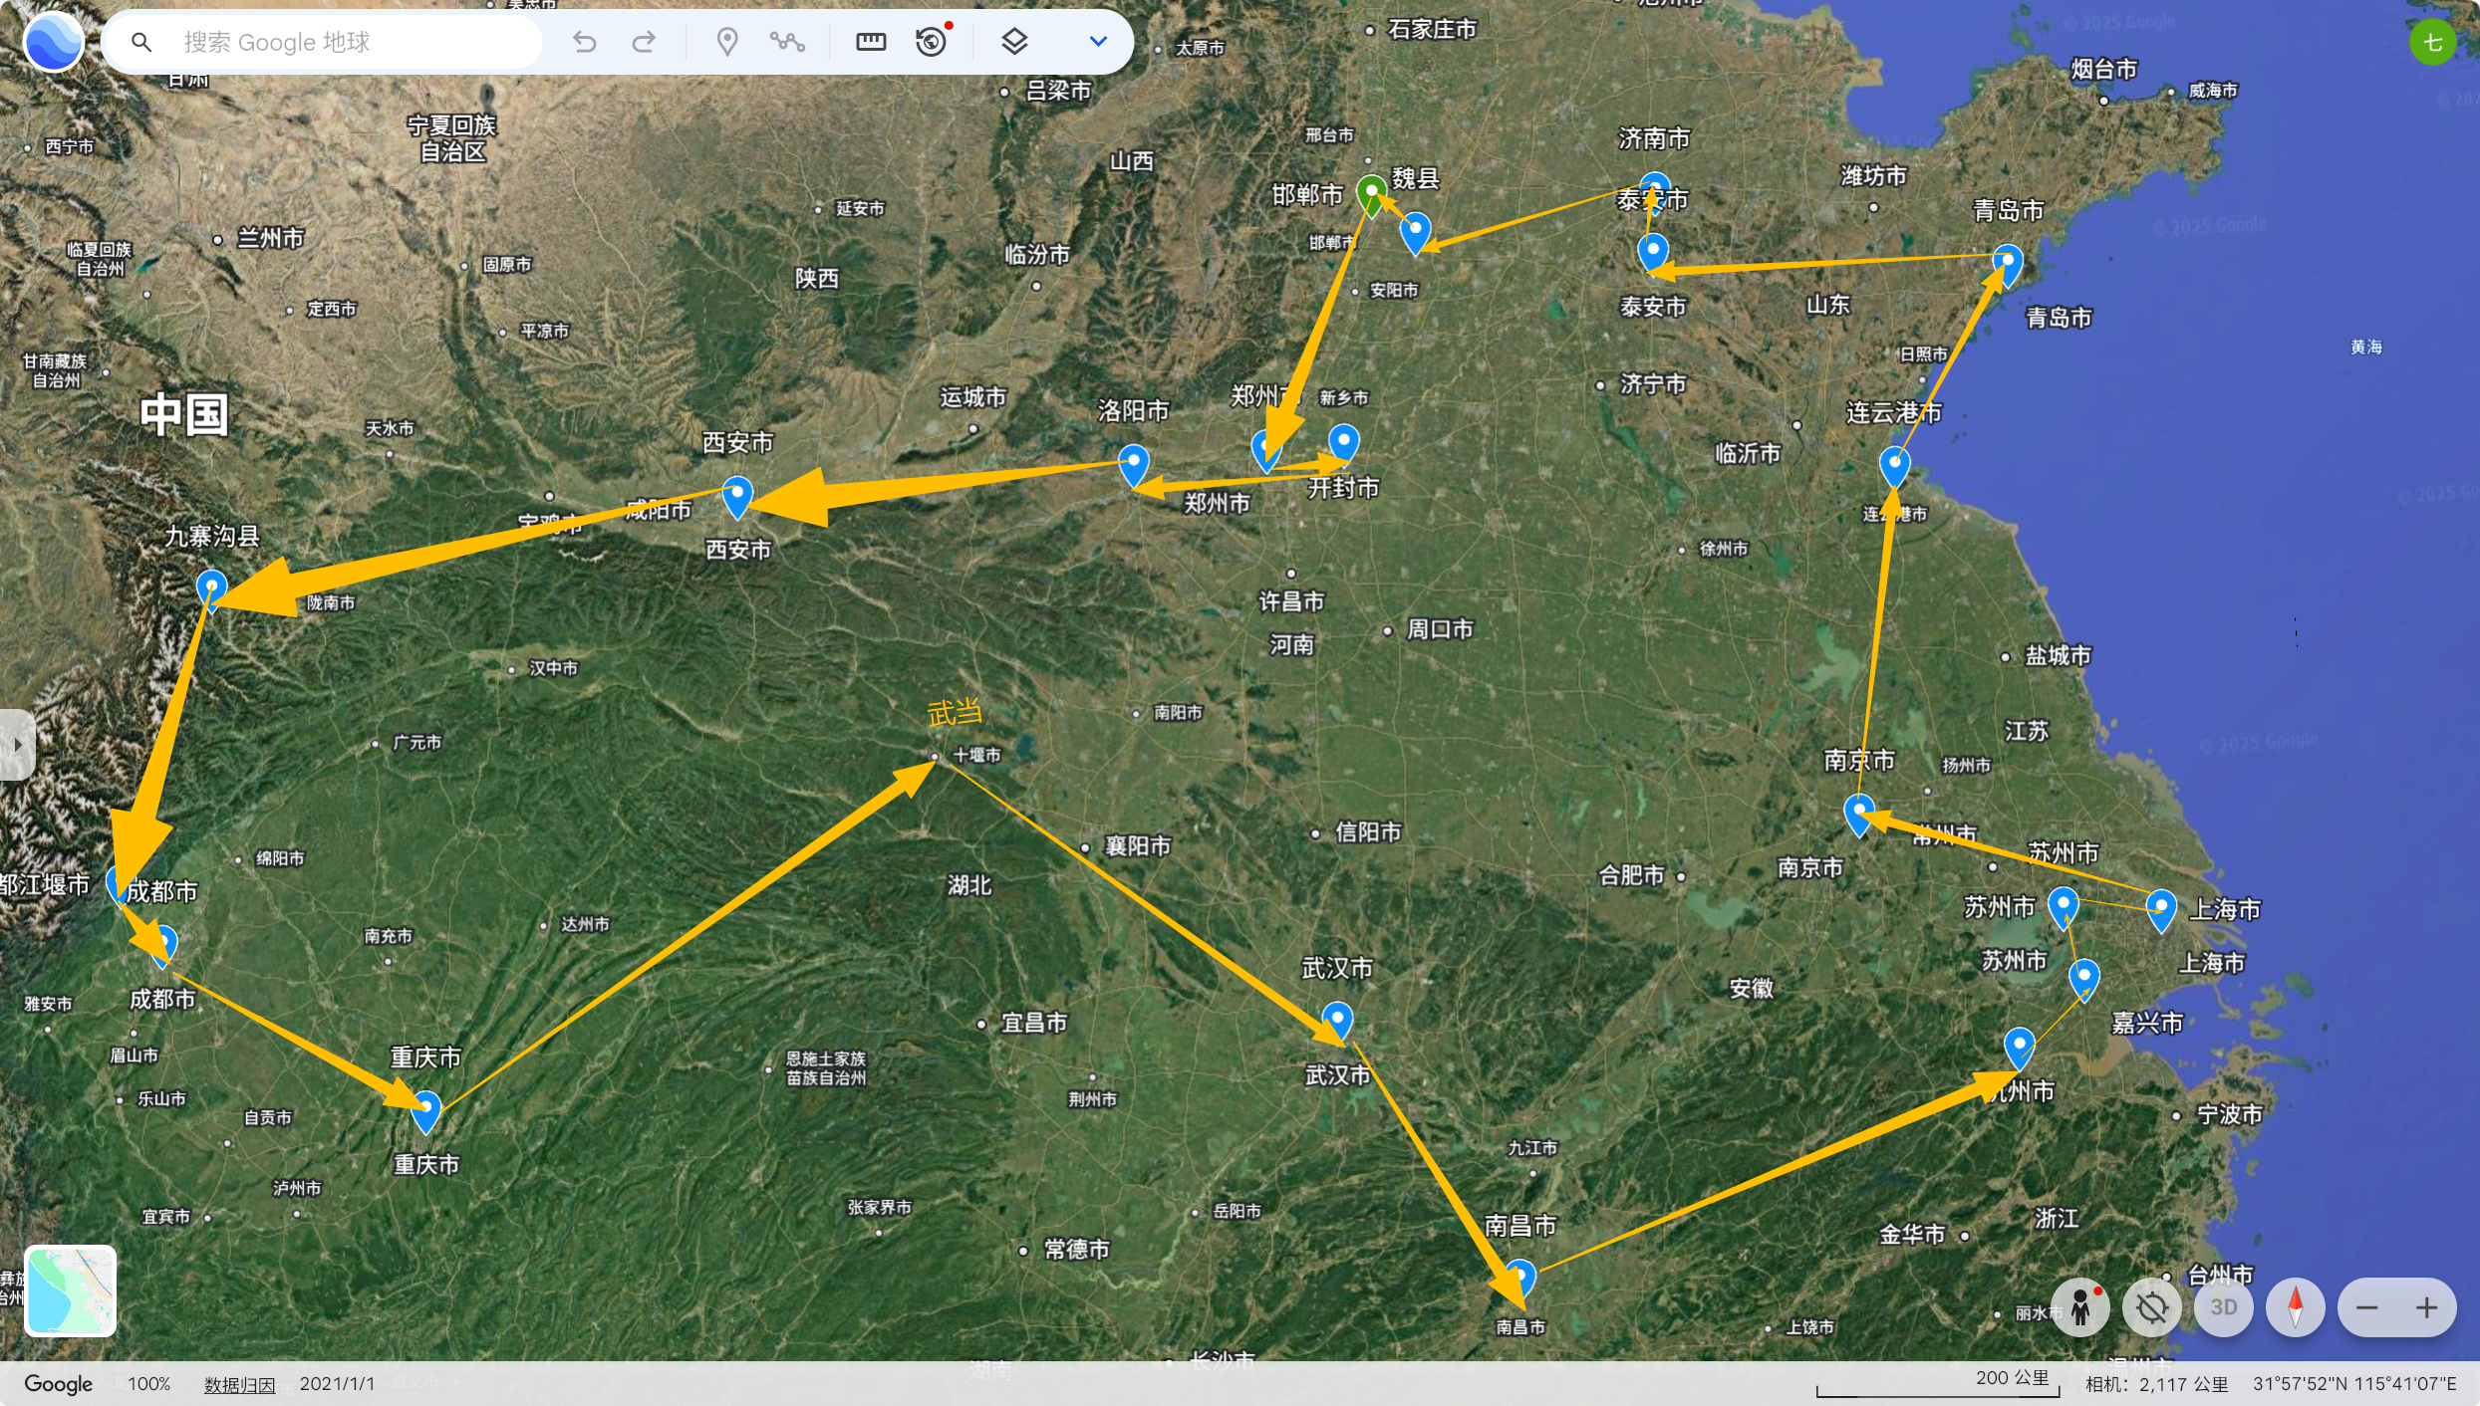Image resolution: width=2480 pixels, height=1406 pixels.
Task: Select the 南昌市 placemark pin
Action: [x=1519, y=1279]
